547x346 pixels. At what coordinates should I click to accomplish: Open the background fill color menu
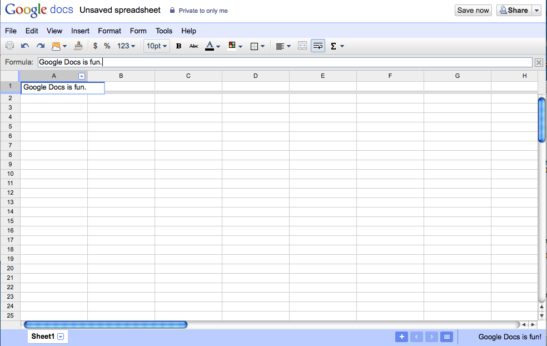(233, 46)
